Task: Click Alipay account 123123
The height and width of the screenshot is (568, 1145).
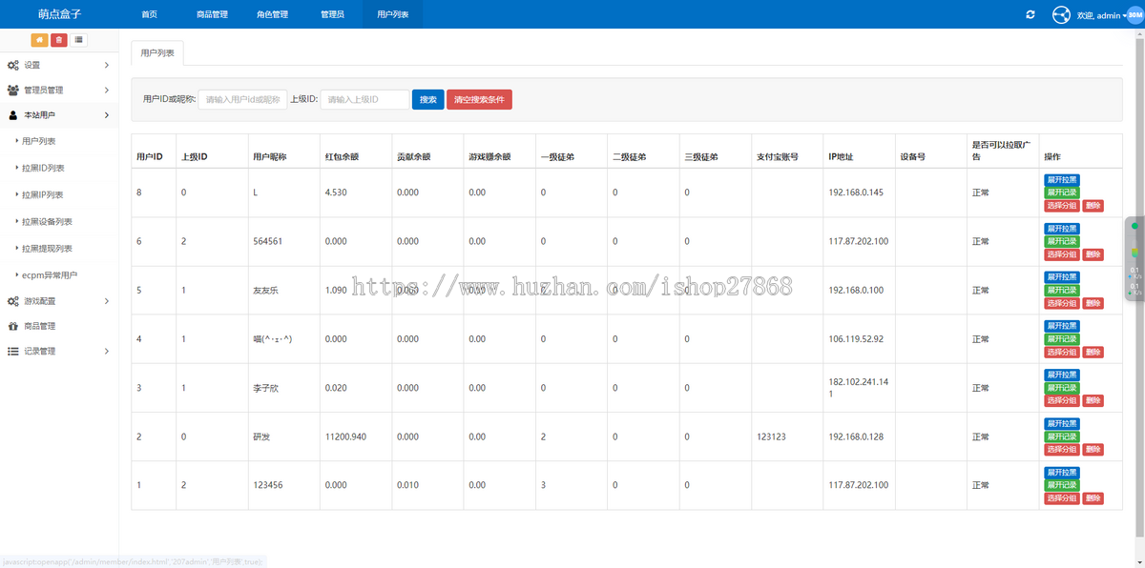Action: (770, 436)
